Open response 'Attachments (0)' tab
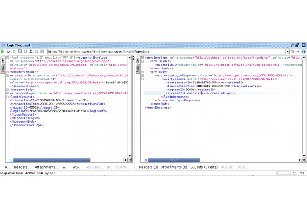 click(174, 167)
